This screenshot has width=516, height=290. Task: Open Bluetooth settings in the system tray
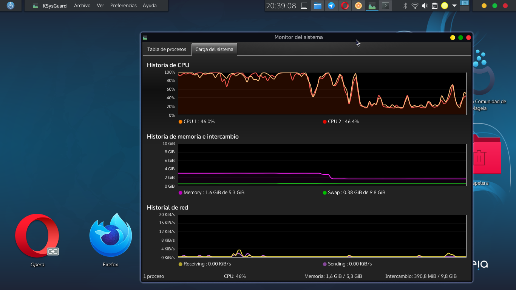pyautogui.click(x=405, y=6)
